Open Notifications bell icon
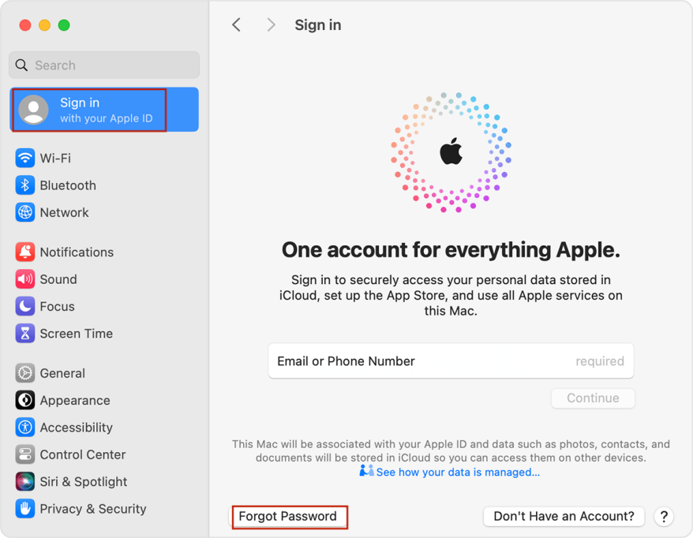 click(x=25, y=252)
